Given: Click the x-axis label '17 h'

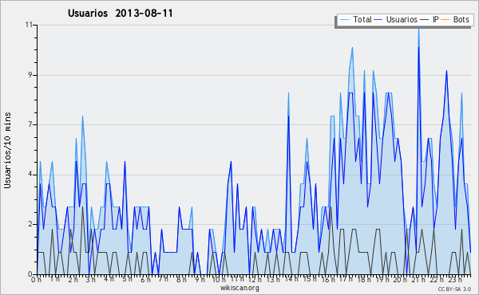Looking at the screenshot, I should (346, 279).
